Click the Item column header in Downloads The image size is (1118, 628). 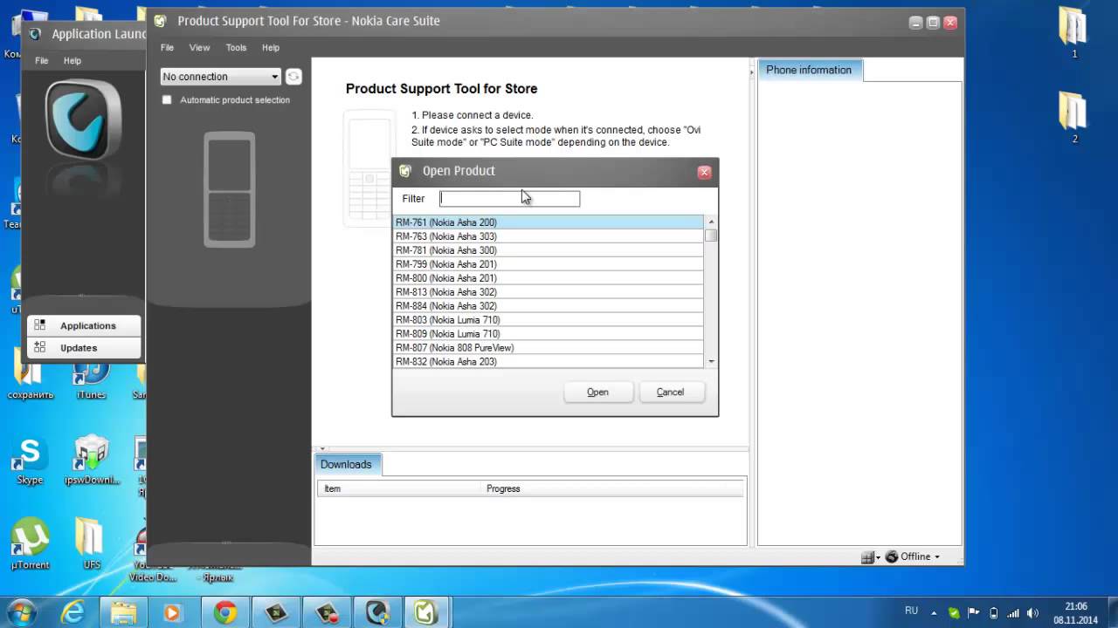click(x=399, y=488)
